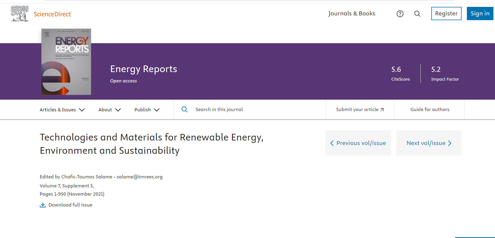Click the Volume 7, Supplement 5 text
Viewport: 495px width, 238px height.
tap(67, 186)
